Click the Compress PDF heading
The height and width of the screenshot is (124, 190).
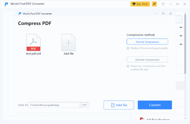point(35,23)
